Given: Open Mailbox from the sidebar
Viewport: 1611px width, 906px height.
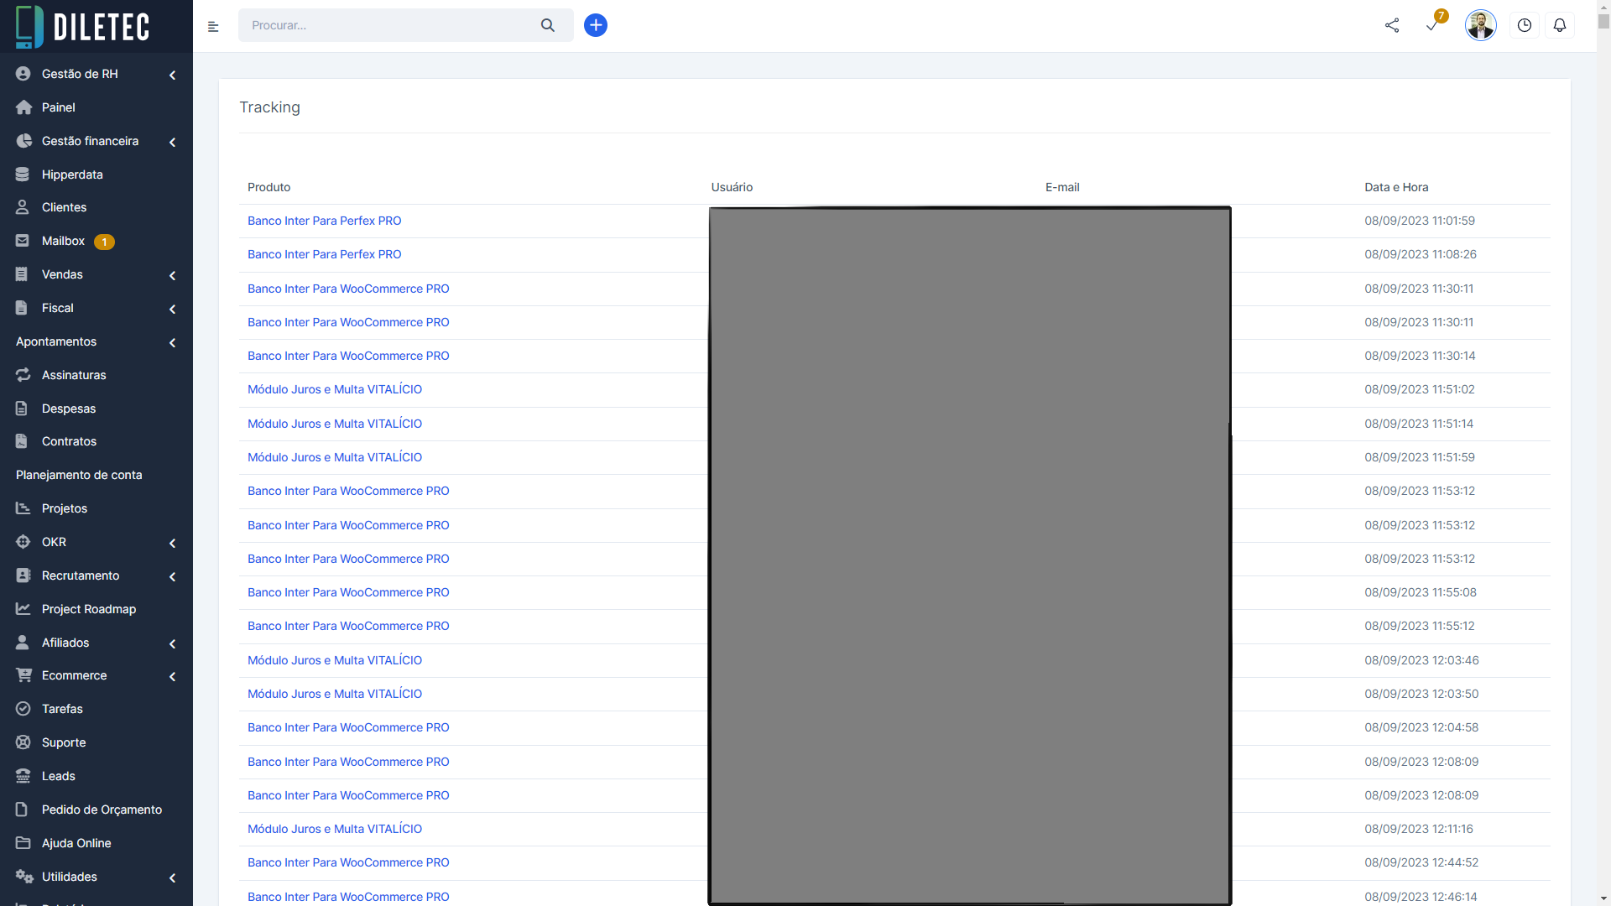Looking at the screenshot, I should tap(63, 241).
